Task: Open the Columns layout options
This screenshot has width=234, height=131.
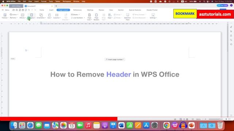Action: coord(57,16)
